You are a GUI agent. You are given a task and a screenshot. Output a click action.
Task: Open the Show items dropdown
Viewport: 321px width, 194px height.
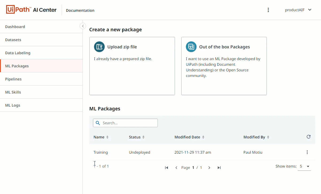click(x=304, y=166)
